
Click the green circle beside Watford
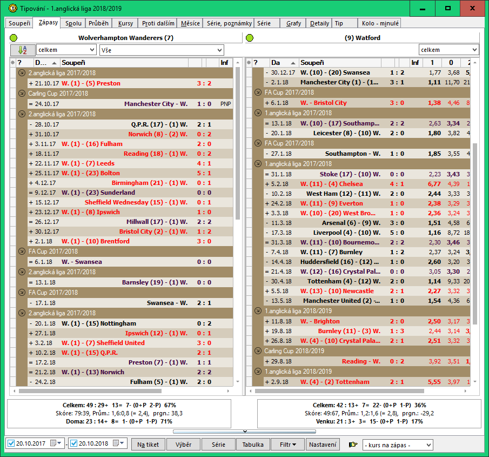(x=250, y=38)
